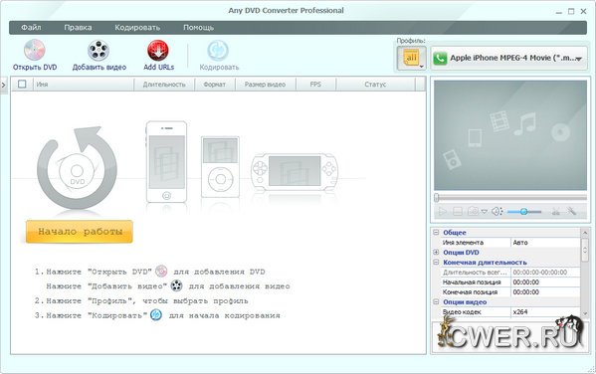Click the stop button under preview
This screenshot has height=374, width=596.
[x=458, y=211]
